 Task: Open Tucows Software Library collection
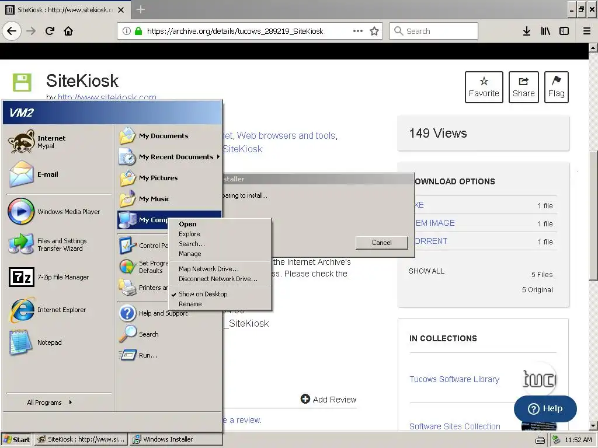point(454,379)
